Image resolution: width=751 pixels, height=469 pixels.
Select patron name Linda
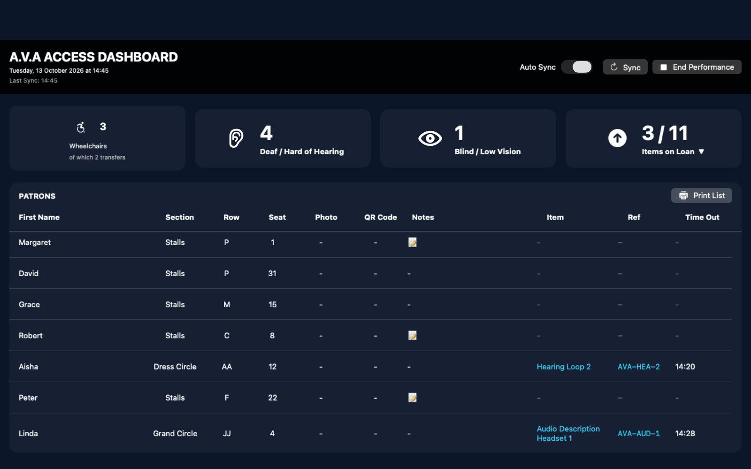click(x=28, y=433)
